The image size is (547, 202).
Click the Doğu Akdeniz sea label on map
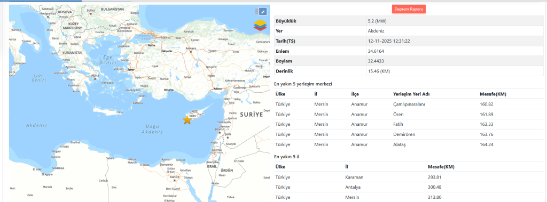pyautogui.click(x=153, y=129)
